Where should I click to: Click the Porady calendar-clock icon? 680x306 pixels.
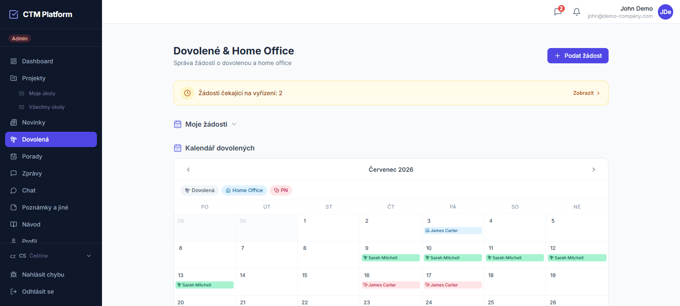pos(14,156)
